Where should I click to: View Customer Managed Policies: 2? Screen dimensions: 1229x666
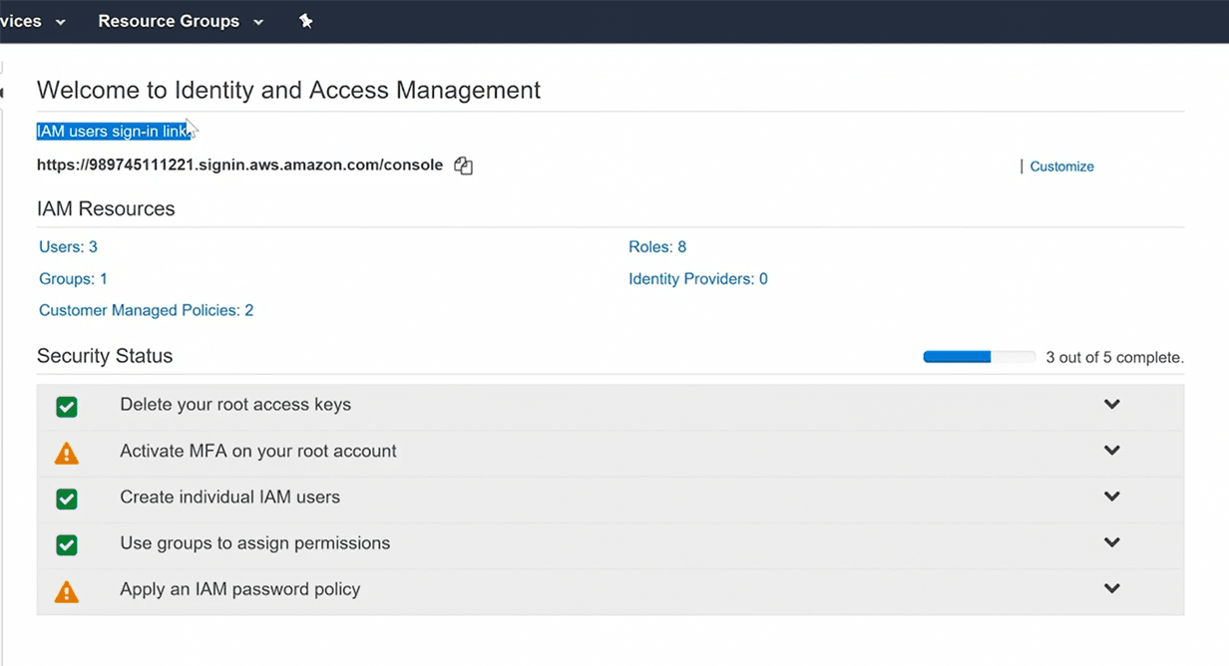coord(146,311)
